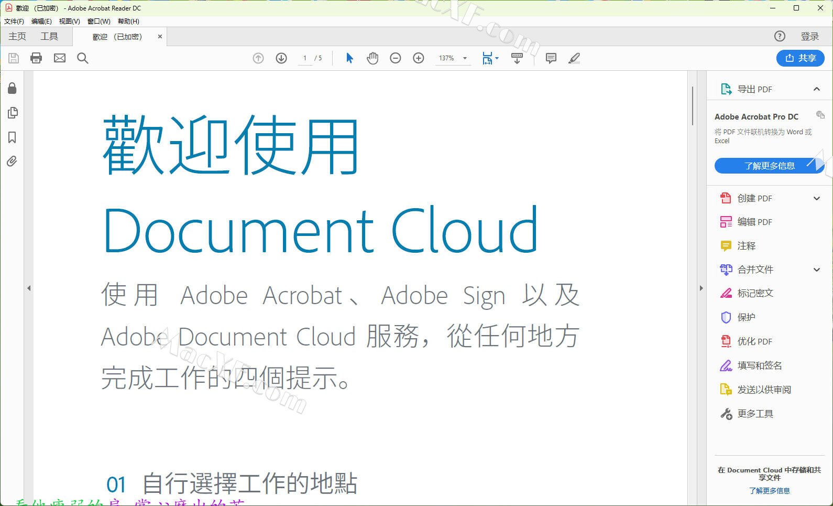Zoom in with the plus circle icon

click(419, 58)
